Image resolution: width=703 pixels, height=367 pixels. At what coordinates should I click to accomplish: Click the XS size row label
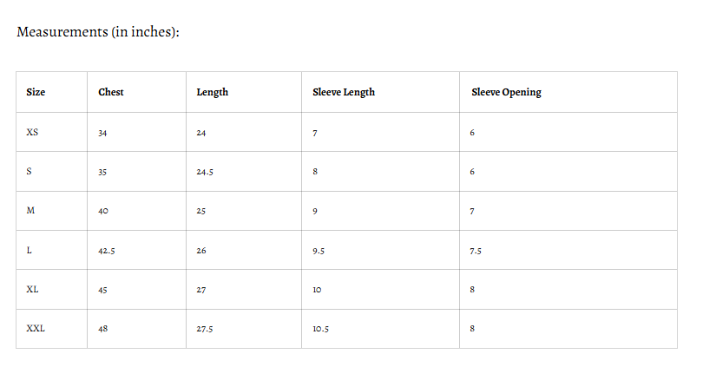pyautogui.click(x=33, y=133)
